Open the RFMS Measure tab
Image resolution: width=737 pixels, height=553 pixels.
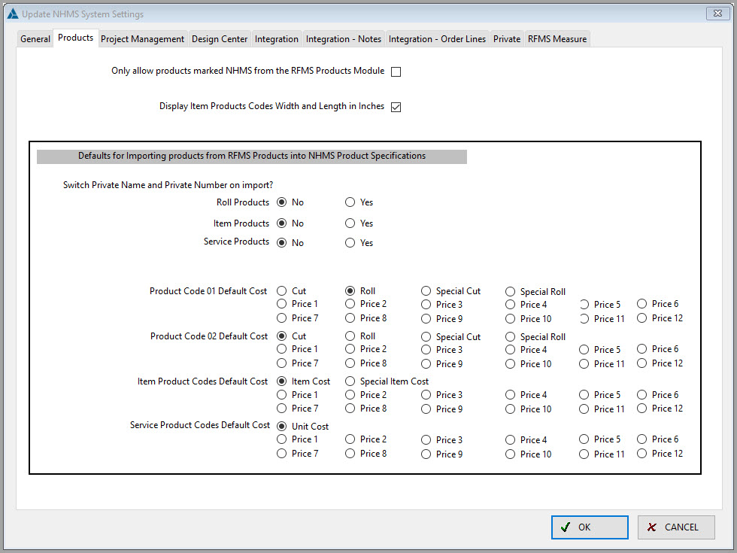click(557, 39)
